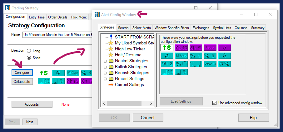Select the Float filter icon
Image resolution: width=283 pixels, height=132 pixels.
point(210,48)
